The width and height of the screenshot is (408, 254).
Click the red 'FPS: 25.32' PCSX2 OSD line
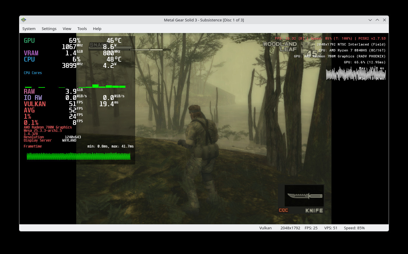[330, 38]
